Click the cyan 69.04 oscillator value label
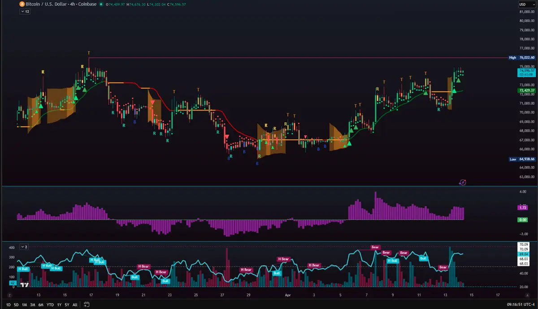This screenshot has width=538, height=309. [x=523, y=254]
